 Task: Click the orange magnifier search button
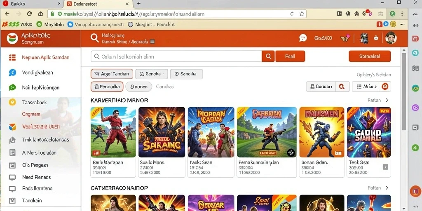pos(268,56)
